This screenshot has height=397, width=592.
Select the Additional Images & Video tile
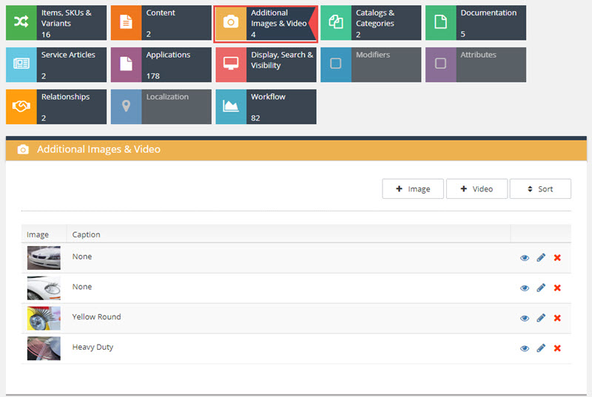click(x=266, y=24)
